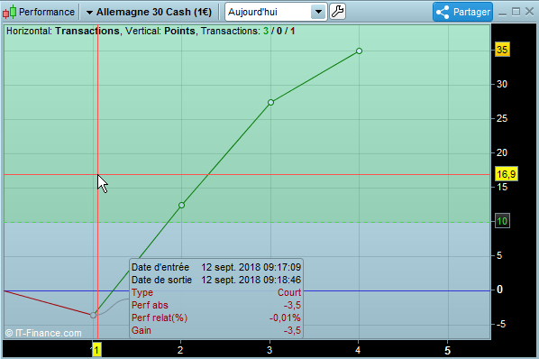539x359 pixels.
Task: Click the Transactions 3 / 0 / 1 counter
Action: pyautogui.click(x=248, y=31)
